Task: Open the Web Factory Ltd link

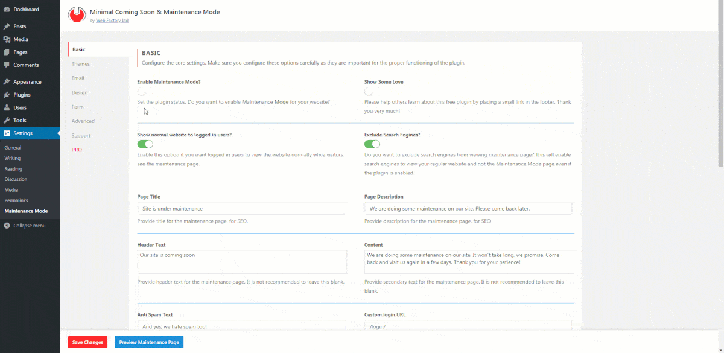Action: tap(112, 20)
